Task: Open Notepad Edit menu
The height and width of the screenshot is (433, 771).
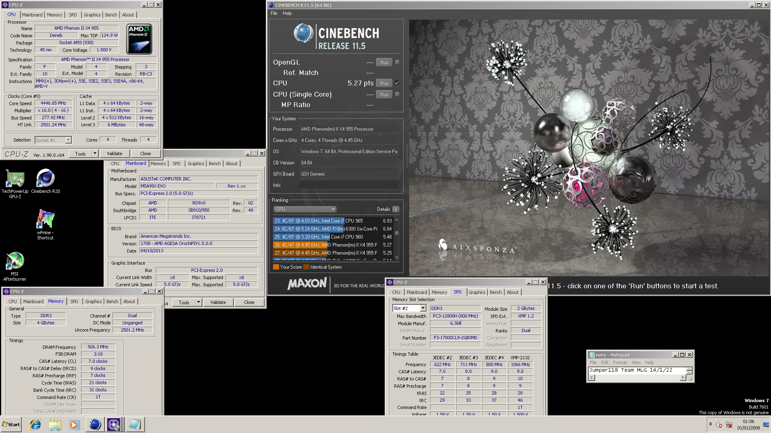Action: (x=605, y=362)
